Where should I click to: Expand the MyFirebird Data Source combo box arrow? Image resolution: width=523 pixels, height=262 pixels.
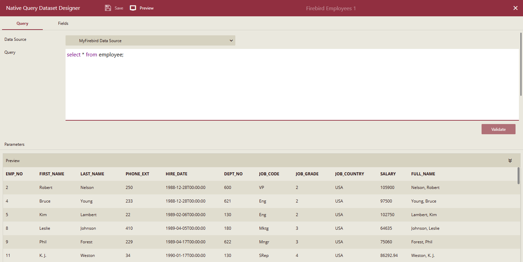tap(231, 40)
